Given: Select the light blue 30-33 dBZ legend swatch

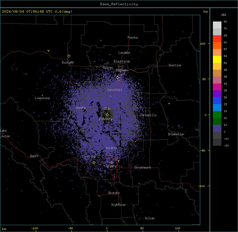Looking at the screenshot, I should [x=217, y=108].
